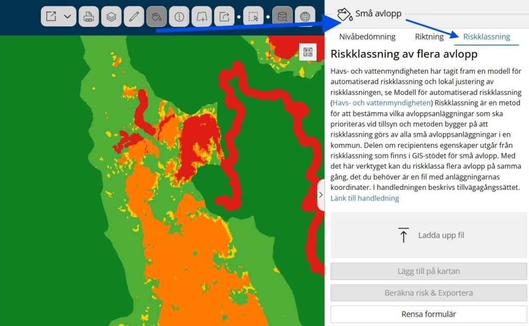
Task: Switch to the Nivåbedömning tab
Action: click(367, 37)
